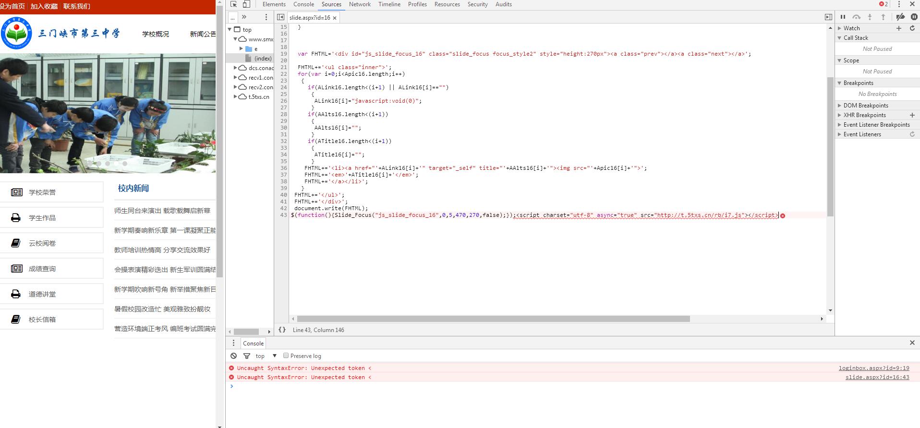Click the webpage vertical scrollbar thumb
920x428 pixels.
coord(219,141)
